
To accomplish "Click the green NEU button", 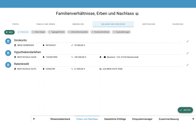I will click(9, 32).
